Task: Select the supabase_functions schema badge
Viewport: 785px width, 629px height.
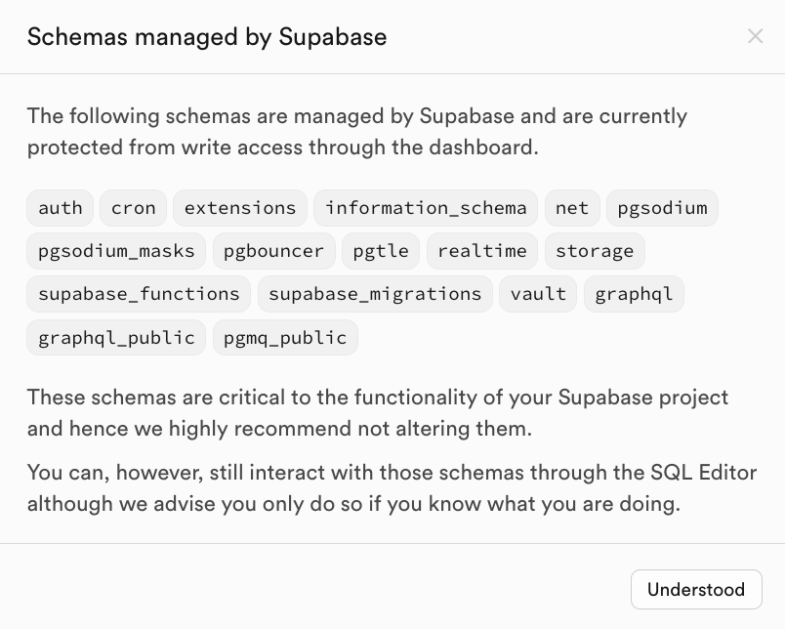Action: point(139,294)
